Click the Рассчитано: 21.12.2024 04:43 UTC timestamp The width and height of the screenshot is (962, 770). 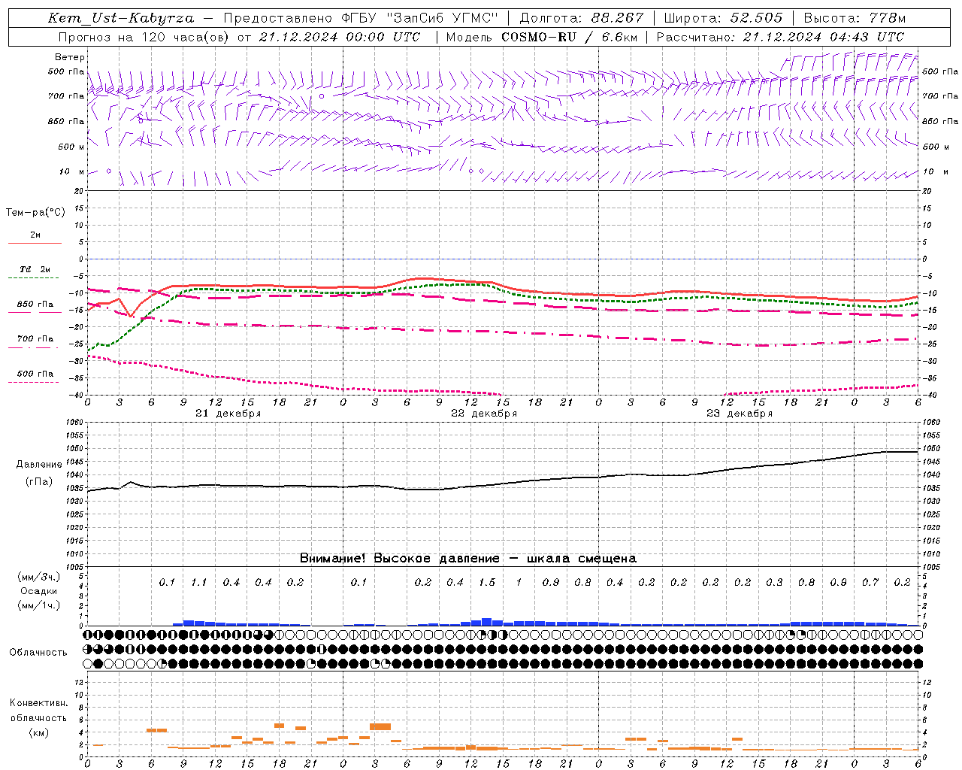(x=781, y=37)
